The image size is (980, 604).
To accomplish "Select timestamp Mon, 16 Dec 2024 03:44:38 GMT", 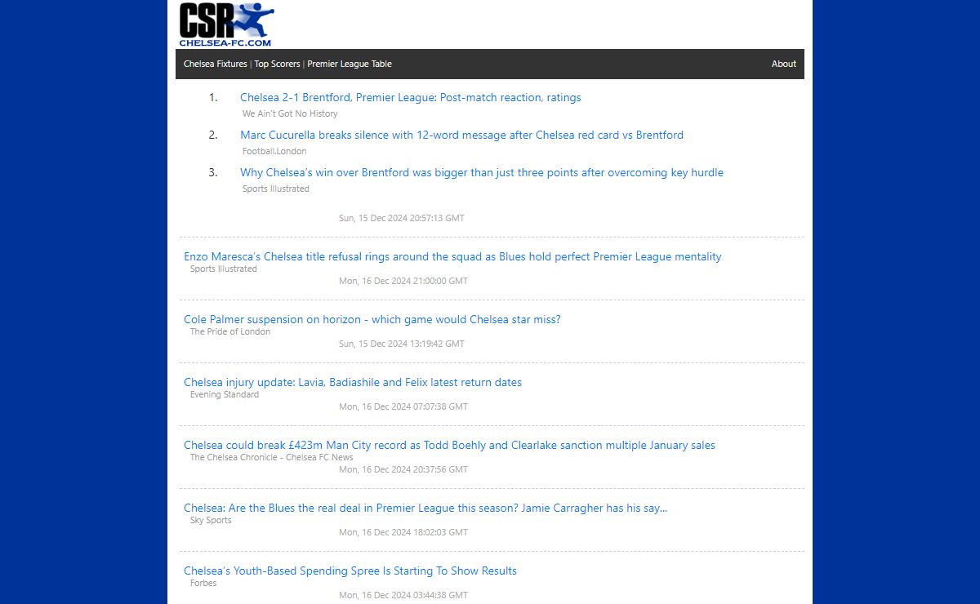I will pos(403,596).
